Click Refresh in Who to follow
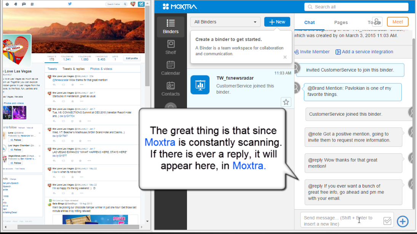417x234 pixels. click(22, 128)
